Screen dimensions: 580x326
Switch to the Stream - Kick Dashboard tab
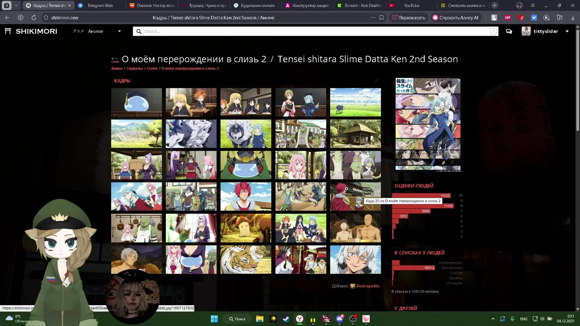pos(359,5)
